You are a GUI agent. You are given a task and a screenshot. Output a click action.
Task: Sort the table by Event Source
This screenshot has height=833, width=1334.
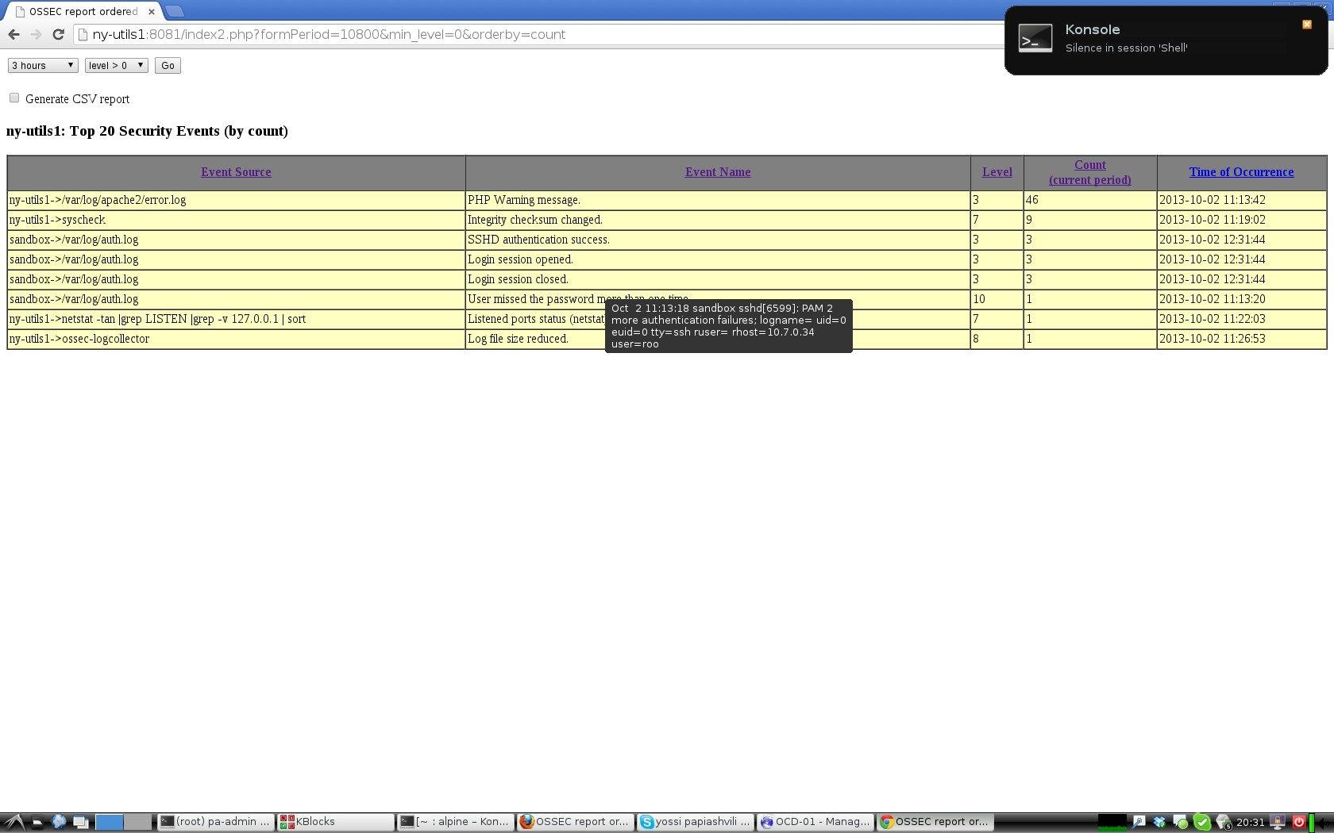click(236, 172)
